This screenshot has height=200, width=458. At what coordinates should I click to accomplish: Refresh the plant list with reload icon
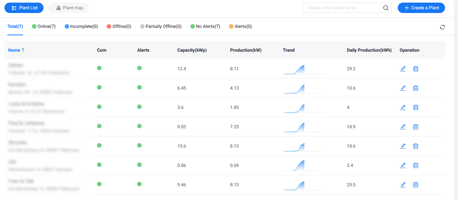[442, 27]
